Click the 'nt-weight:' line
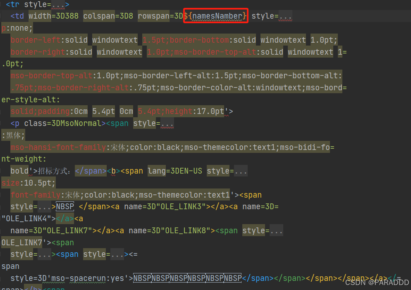The width and height of the screenshot is (411, 290). click(24, 159)
